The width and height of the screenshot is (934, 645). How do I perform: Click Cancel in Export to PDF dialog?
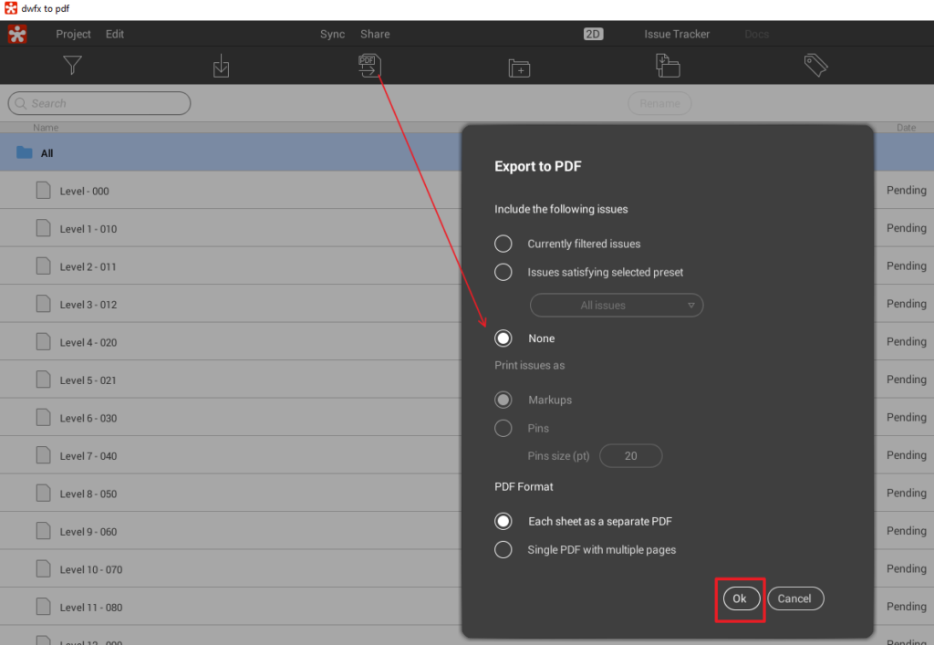coord(795,598)
